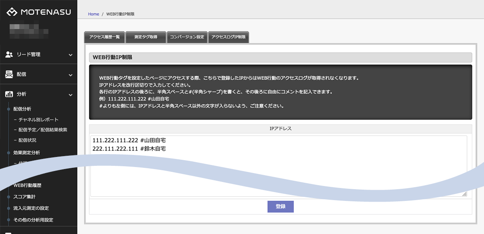Expand the 配信 menu chevron
This screenshot has height=234, width=484.
(71, 75)
